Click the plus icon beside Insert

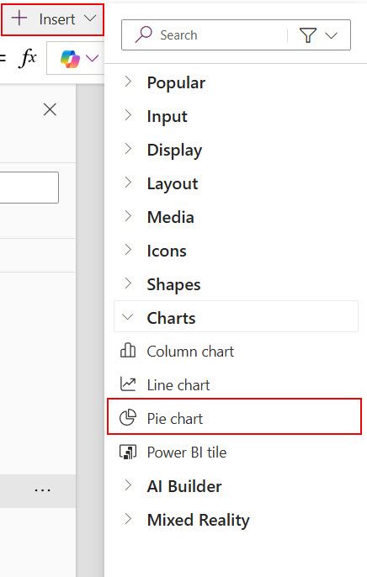click(x=19, y=18)
